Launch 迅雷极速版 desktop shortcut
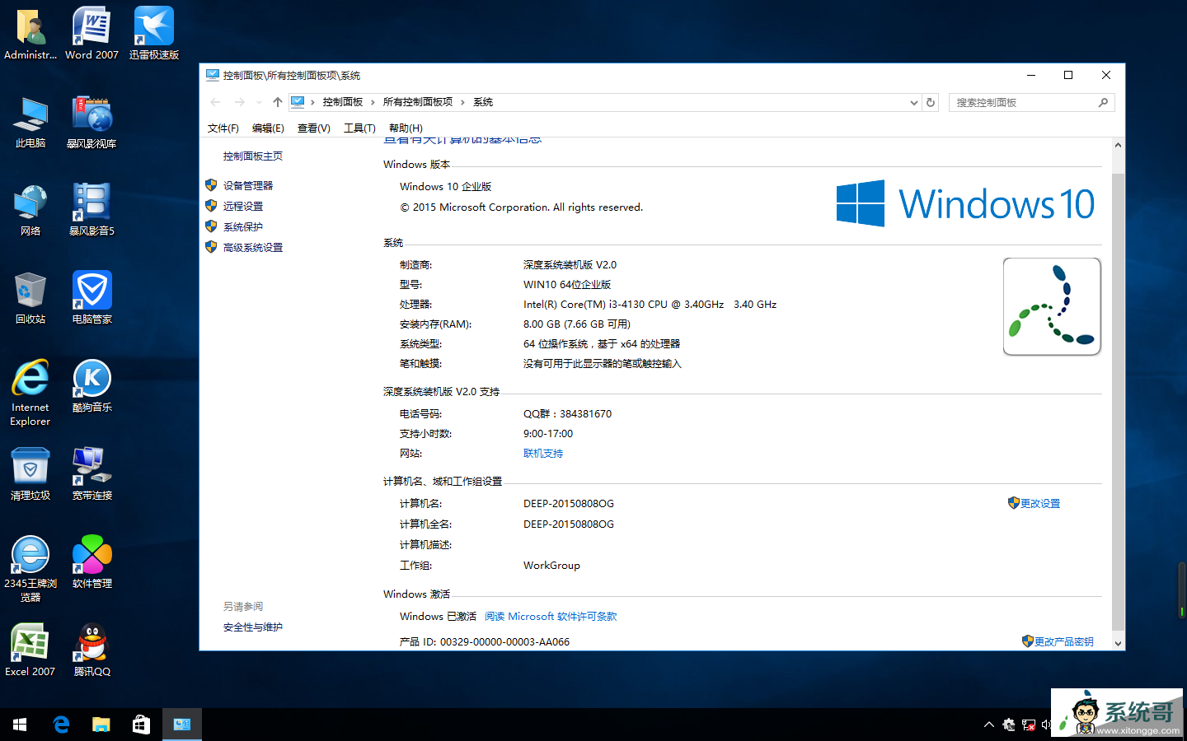Image resolution: width=1187 pixels, height=741 pixels. click(x=154, y=34)
